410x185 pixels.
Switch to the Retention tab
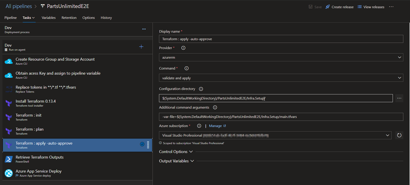[69, 18]
